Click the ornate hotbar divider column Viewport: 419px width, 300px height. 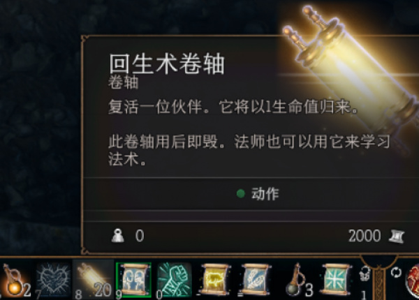(x=378, y=279)
